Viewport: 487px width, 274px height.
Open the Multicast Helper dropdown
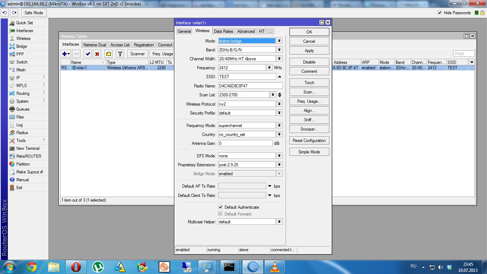click(x=280, y=222)
